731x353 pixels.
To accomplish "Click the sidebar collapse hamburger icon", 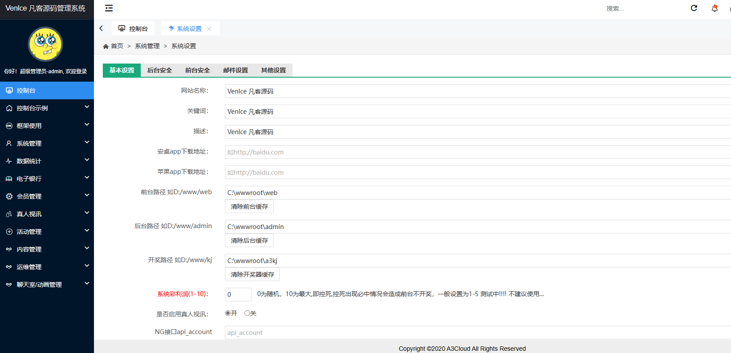I will [109, 8].
